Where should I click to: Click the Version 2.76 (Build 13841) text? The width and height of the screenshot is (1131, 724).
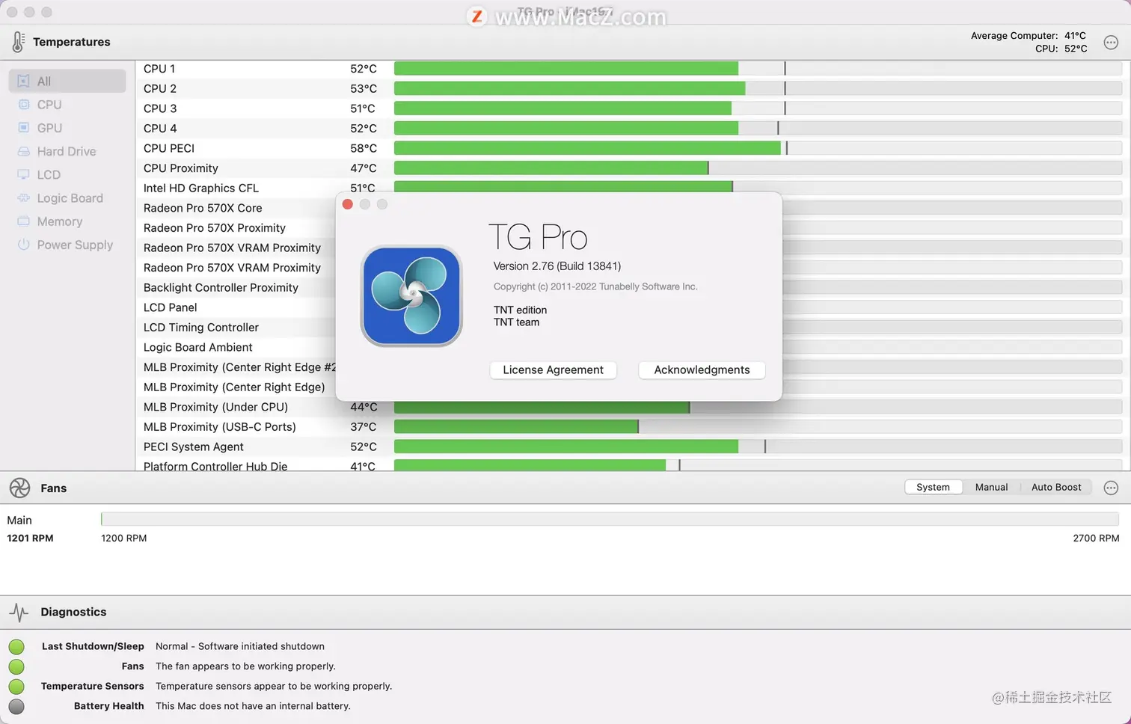coord(557,266)
